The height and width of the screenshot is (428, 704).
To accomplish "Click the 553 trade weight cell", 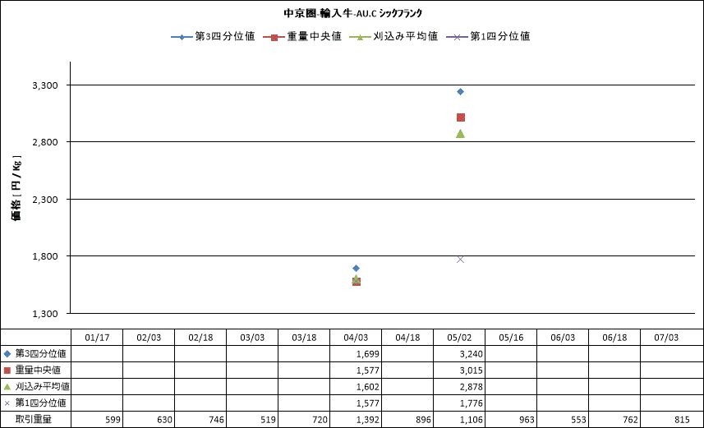I will [x=563, y=420].
